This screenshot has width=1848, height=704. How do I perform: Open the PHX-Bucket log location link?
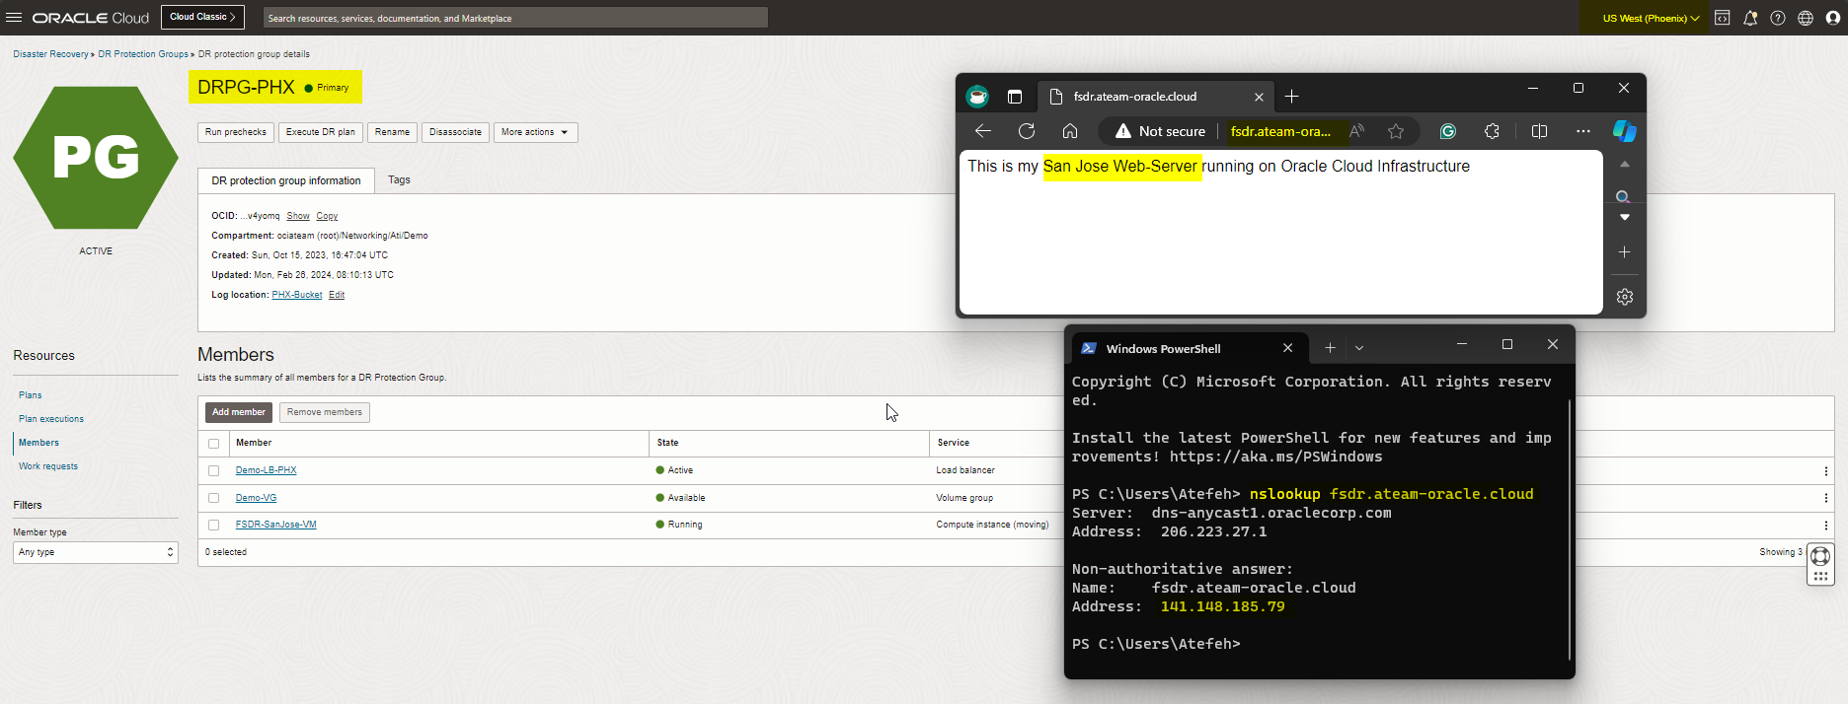(296, 295)
